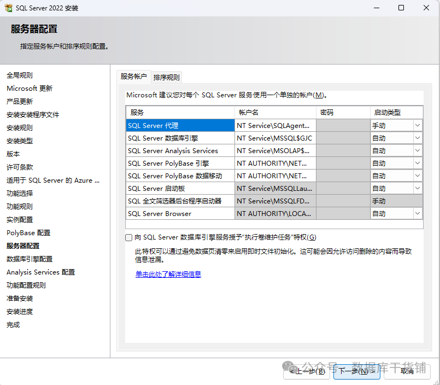Go back with 上一步(B) button
This screenshot has width=440, height=385.
(307, 371)
